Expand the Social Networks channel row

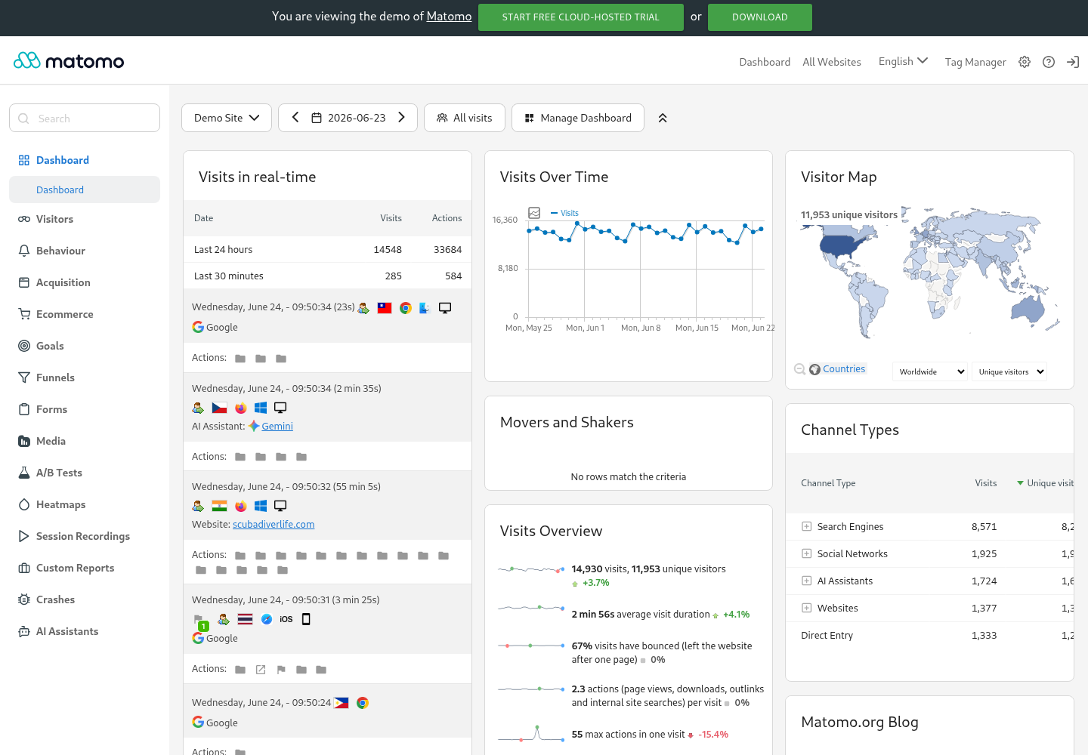[806, 553]
